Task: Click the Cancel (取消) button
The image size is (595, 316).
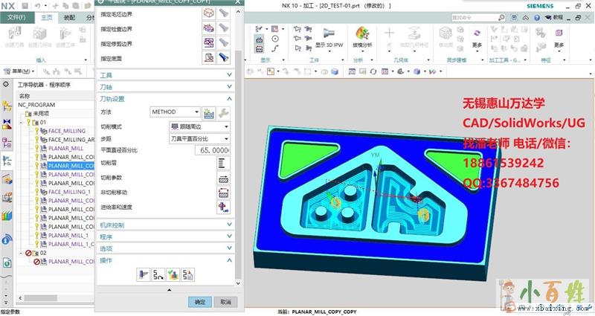Action: 225,302
